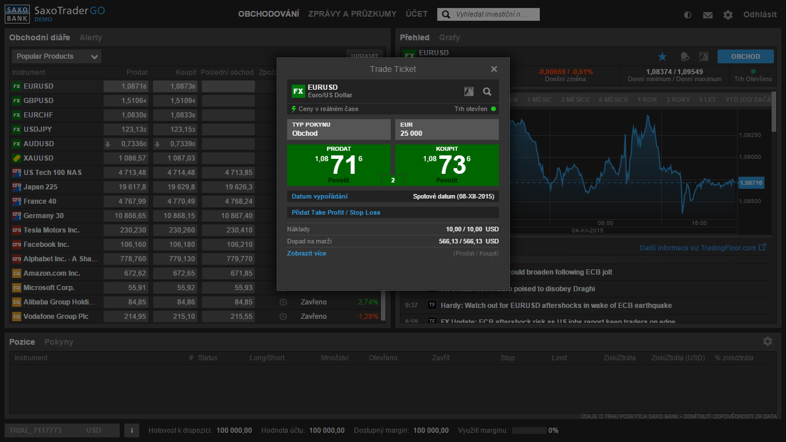The width and height of the screenshot is (786, 442).
Task: Open the ZPRÁVY A PRŮZKUMY tab
Action: tap(352, 14)
